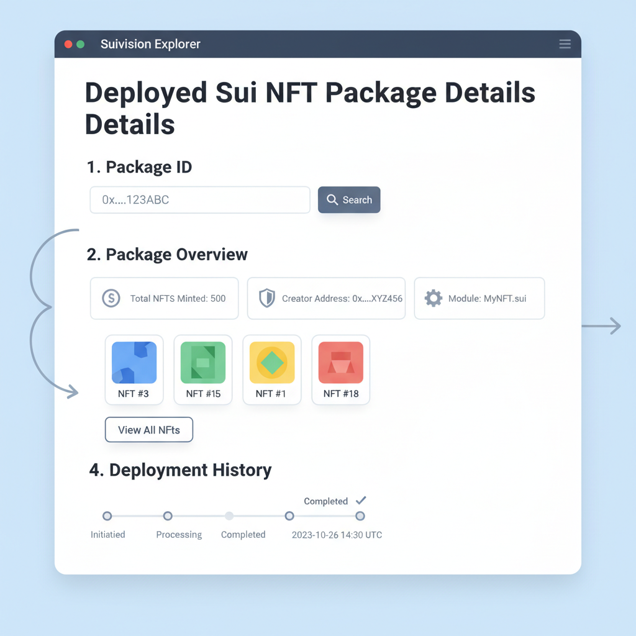Viewport: 636px width, 636px height.
Task: Select the Completed milestone dot
Action: 229,516
